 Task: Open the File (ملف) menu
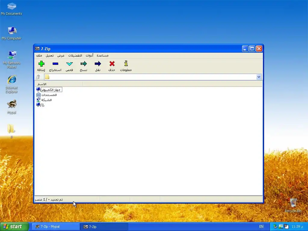[39, 56]
